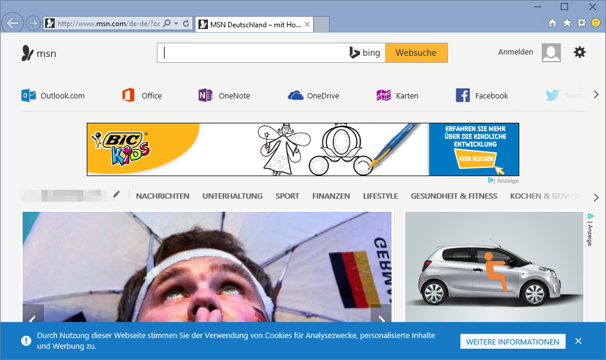Open the MSN settings gear
This screenshot has height=360, width=606.
[x=579, y=52]
